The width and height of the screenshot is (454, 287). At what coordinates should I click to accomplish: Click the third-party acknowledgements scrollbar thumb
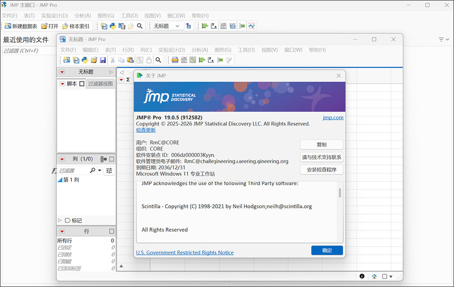340,193
